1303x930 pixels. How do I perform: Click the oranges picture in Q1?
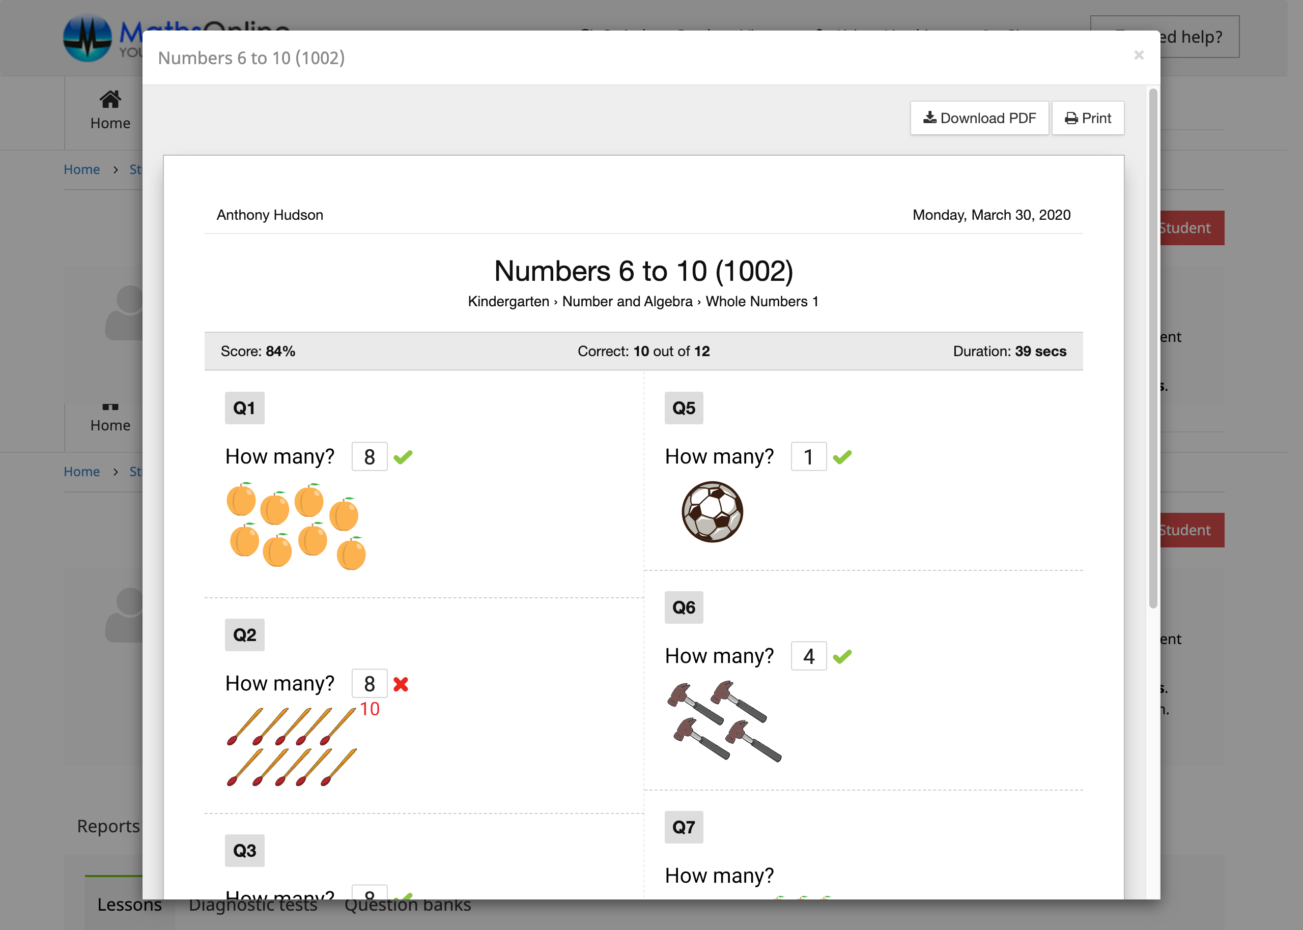pyautogui.click(x=296, y=526)
